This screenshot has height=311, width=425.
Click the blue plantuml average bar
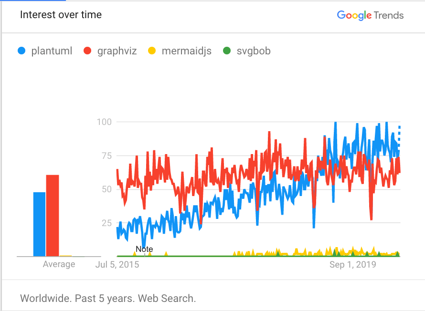click(x=39, y=224)
